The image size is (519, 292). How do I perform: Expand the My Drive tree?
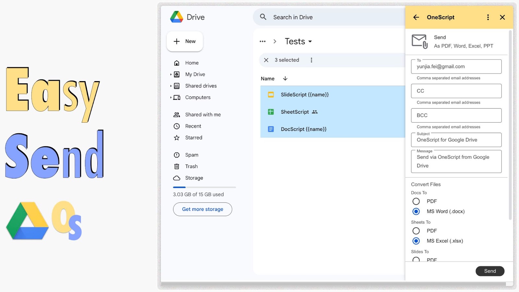click(x=171, y=74)
